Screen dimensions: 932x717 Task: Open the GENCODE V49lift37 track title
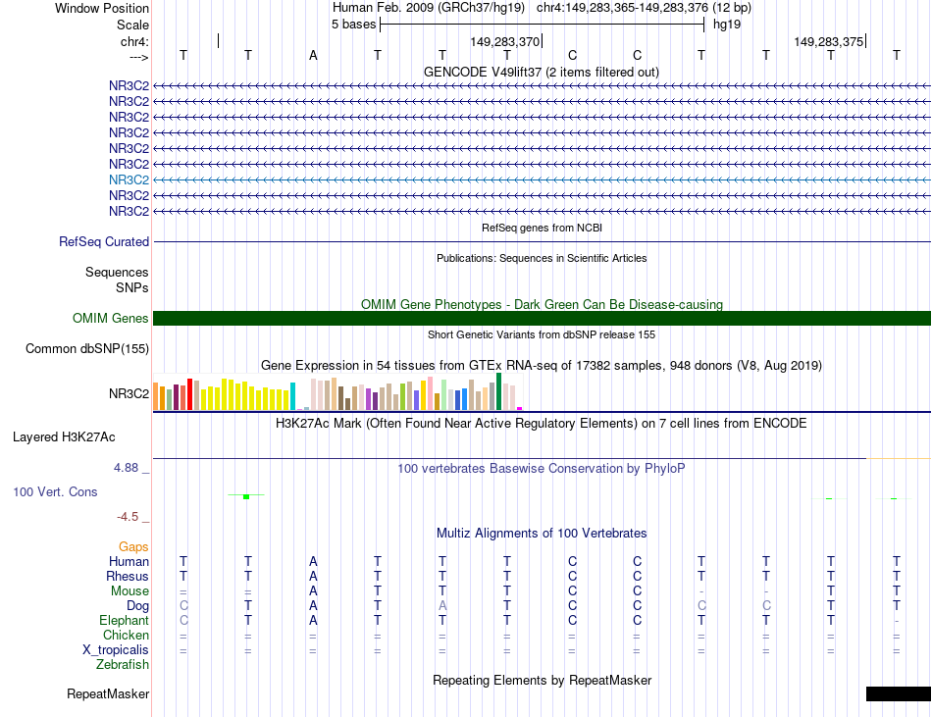(x=541, y=73)
